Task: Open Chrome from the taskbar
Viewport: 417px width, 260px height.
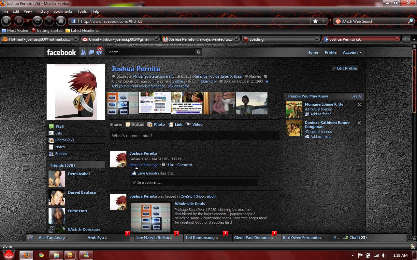Action: (41, 255)
